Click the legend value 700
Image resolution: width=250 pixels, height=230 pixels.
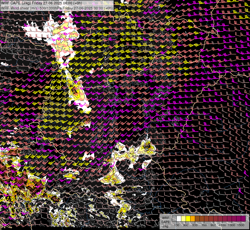click(x=204, y=225)
